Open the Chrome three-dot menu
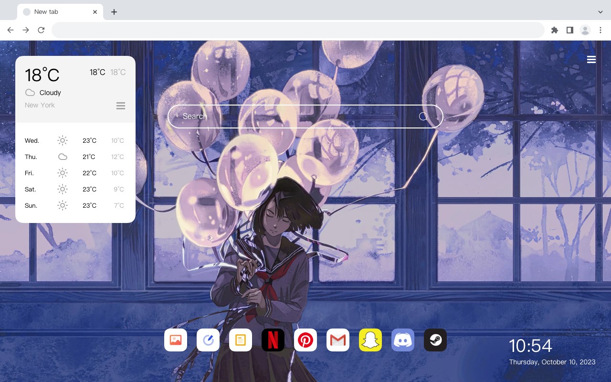 600,30
